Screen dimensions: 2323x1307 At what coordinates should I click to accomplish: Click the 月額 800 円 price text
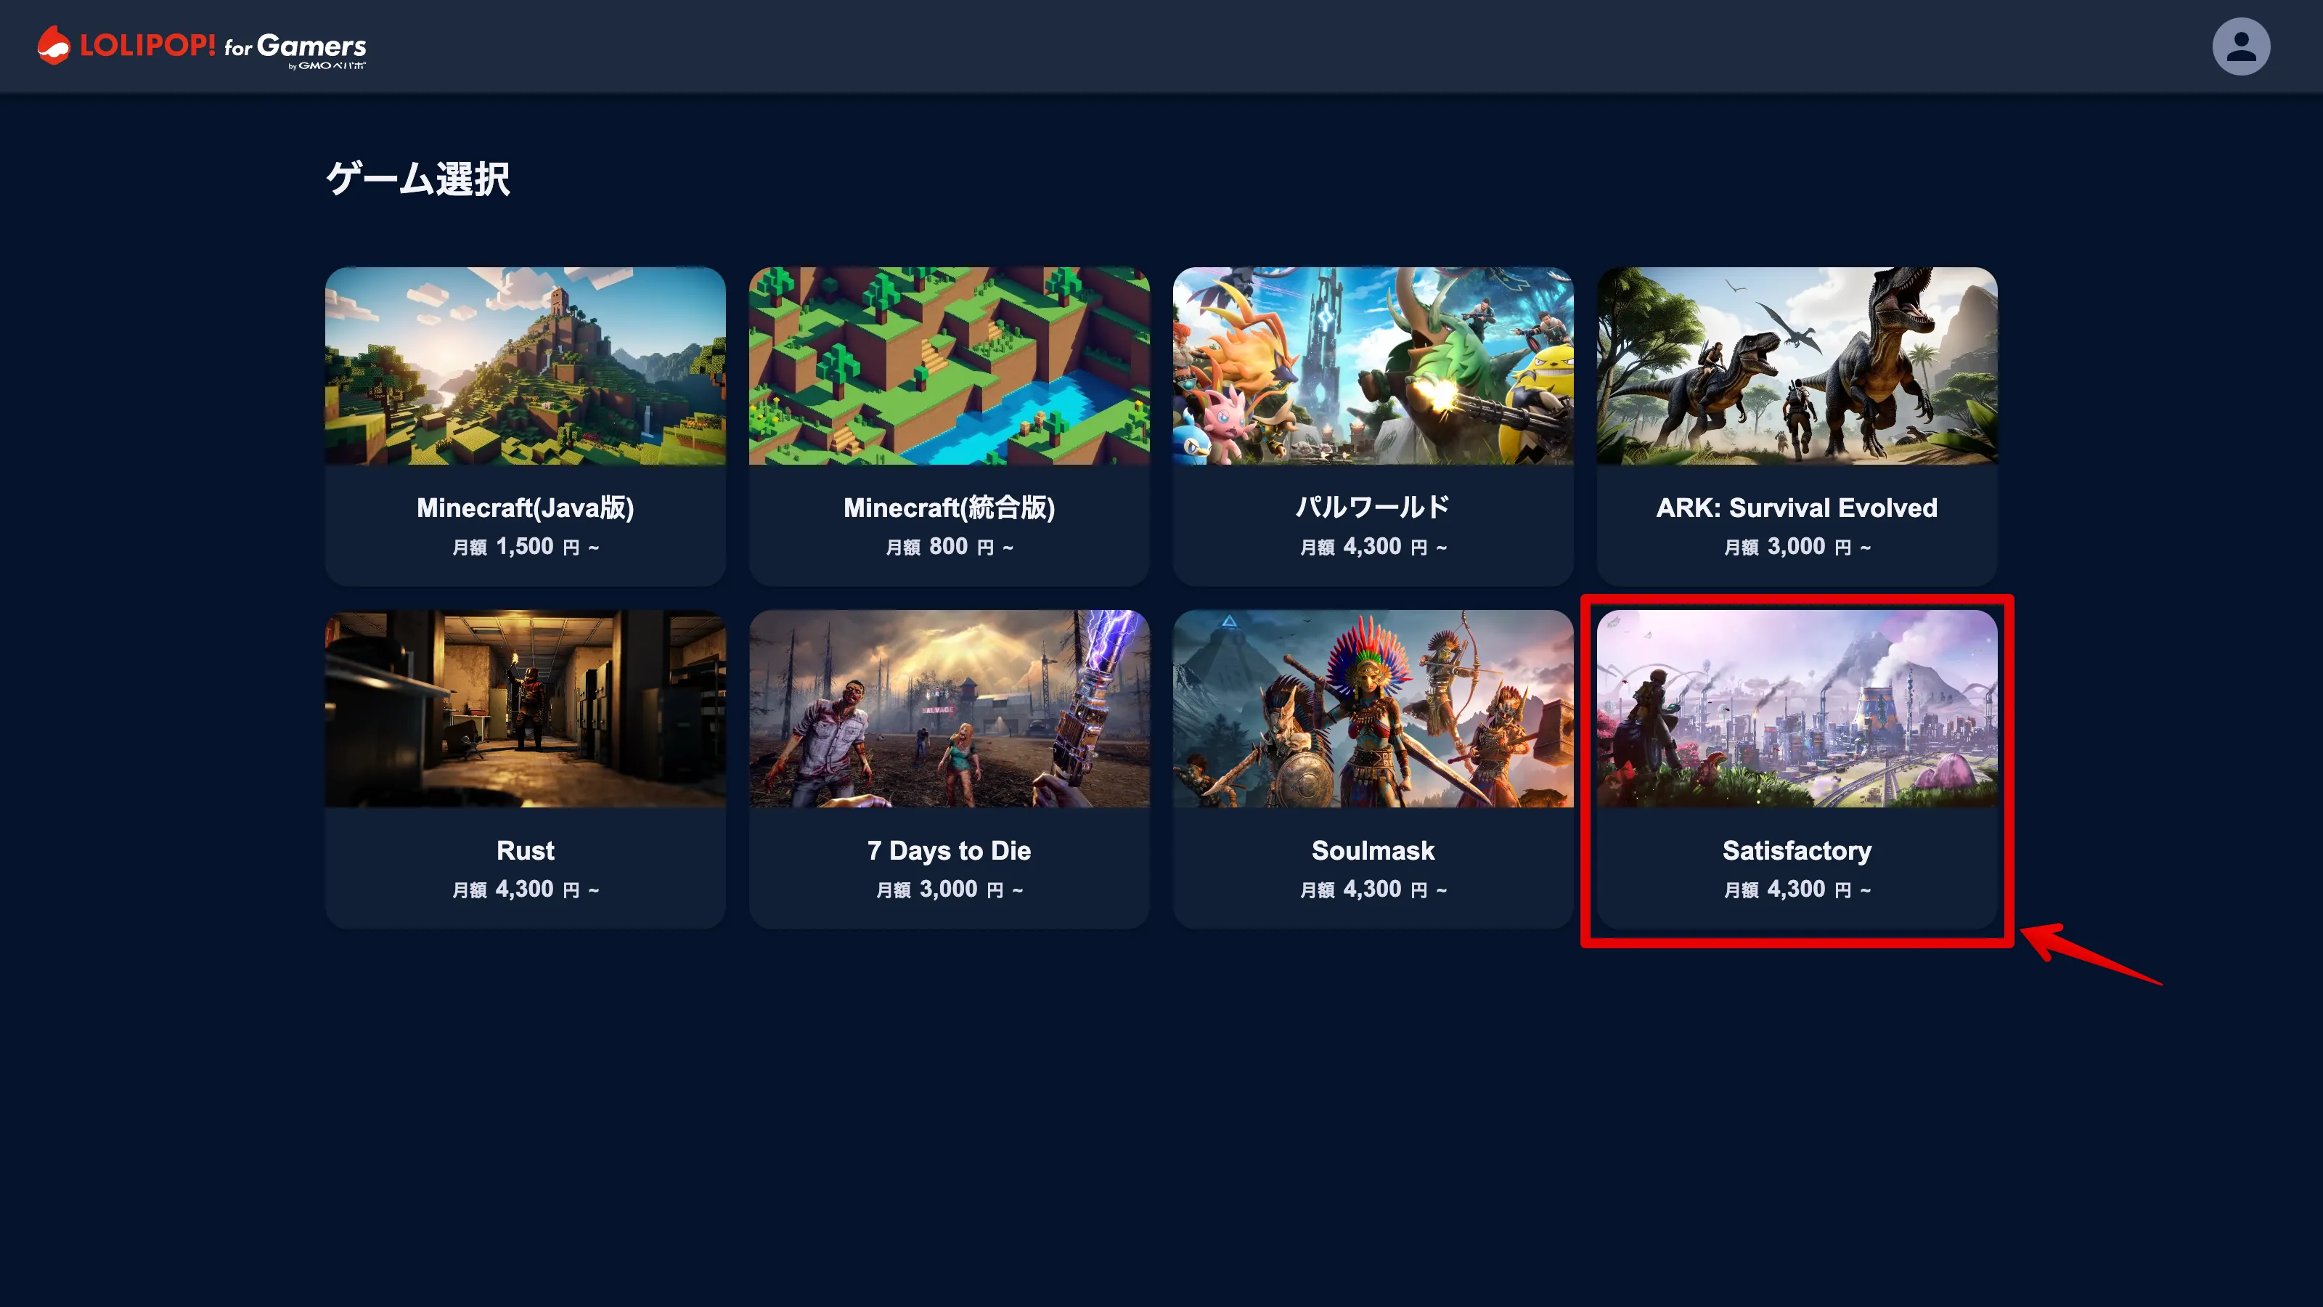coord(949,547)
